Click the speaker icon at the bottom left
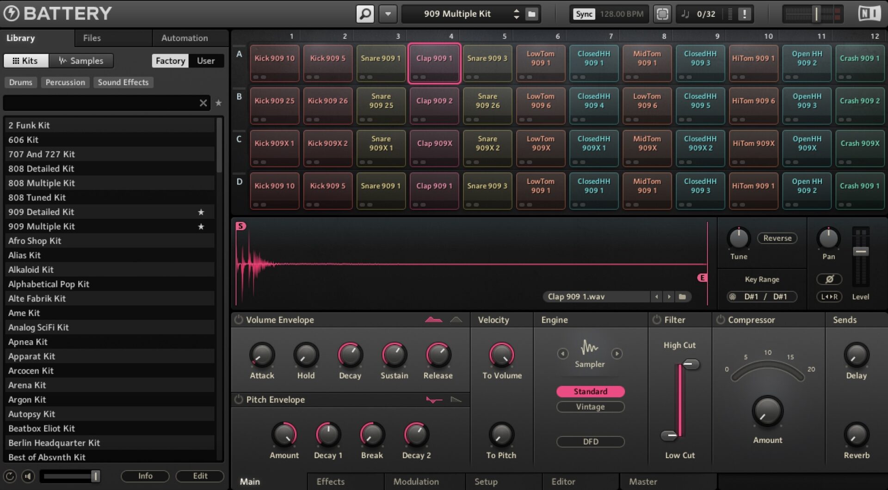888x490 pixels. (x=27, y=476)
